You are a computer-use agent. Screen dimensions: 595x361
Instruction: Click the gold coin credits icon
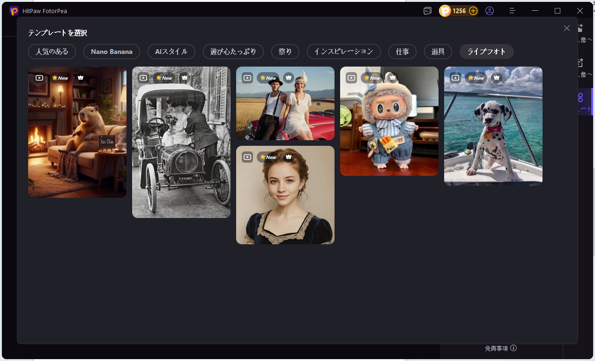[445, 11]
